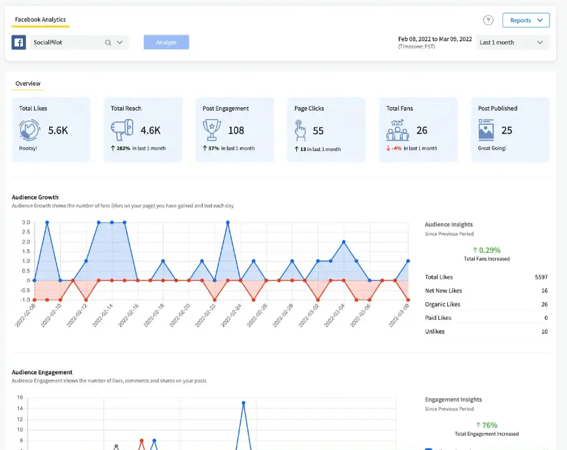Open the help question mark icon

tap(488, 20)
